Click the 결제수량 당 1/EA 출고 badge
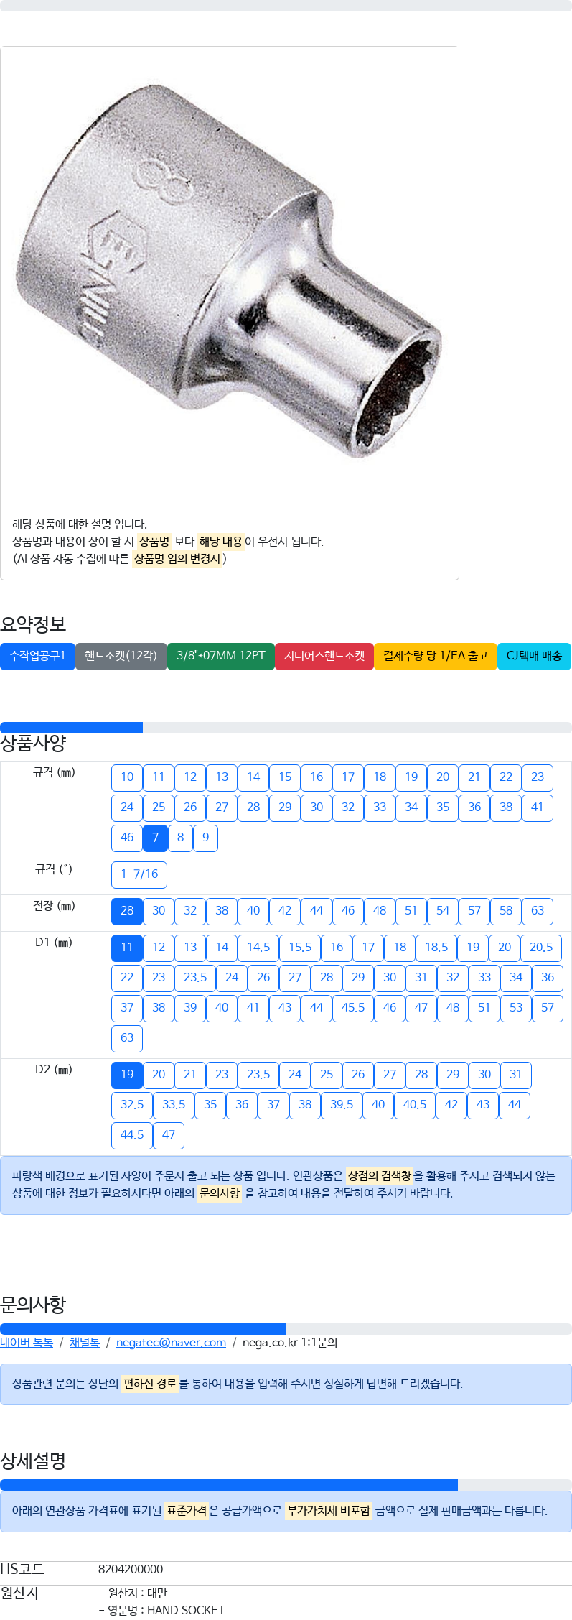The width and height of the screenshot is (572, 1620). pos(436,656)
